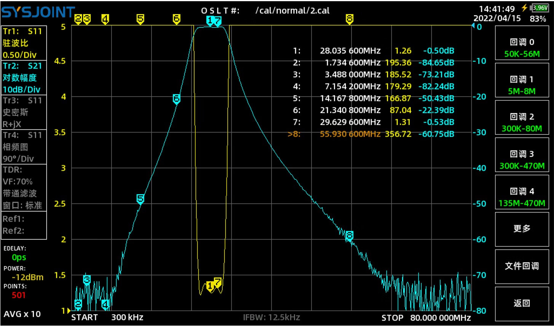This screenshot has height=326, width=554.
Task: Select cyan marker 3 near the noise floor
Action: [x=87, y=280]
